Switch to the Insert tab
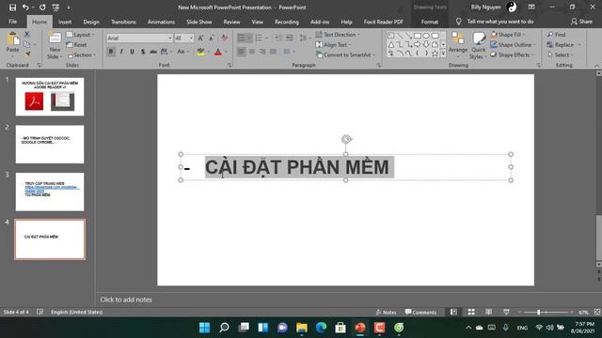The image size is (602, 338). [65, 22]
